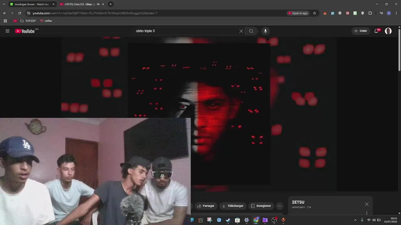Open YouTube notifications bell
This screenshot has width=401, height=225.
coord(376,31)
